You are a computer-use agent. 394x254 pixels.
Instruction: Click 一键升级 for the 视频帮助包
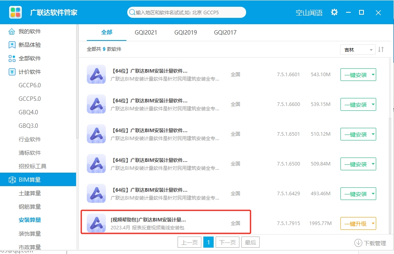[x=356, y=223]
